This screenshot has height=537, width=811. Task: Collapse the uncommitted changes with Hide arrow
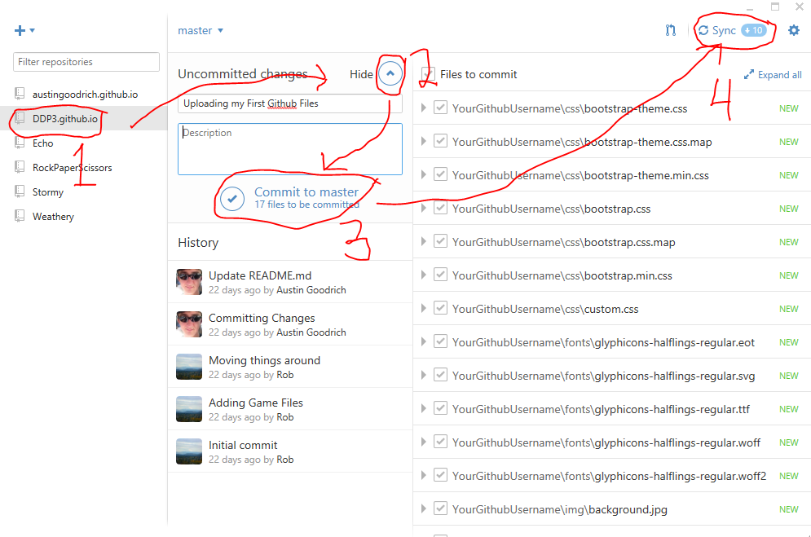pyautogui.click(x=390, y=74)
